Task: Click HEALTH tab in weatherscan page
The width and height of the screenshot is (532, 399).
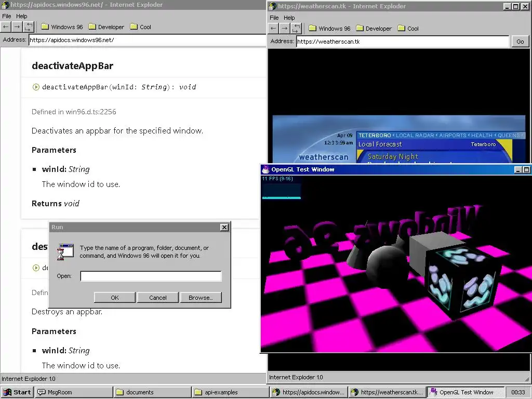Action: [482, 136]
